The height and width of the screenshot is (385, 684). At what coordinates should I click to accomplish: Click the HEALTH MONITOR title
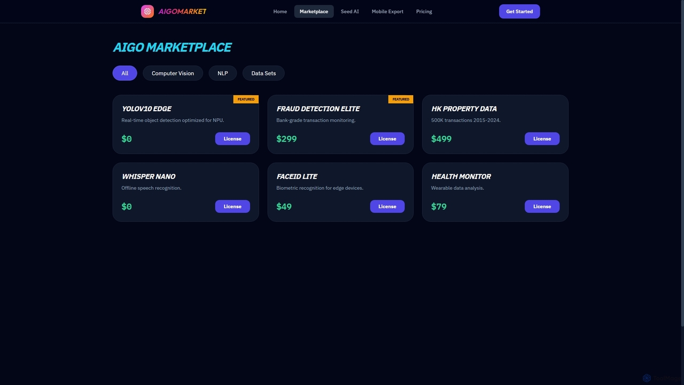point(461,176)
